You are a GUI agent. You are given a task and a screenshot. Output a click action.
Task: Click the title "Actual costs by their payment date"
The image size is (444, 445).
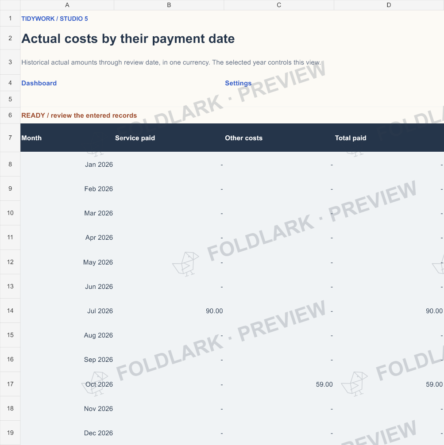coord(128,38)
